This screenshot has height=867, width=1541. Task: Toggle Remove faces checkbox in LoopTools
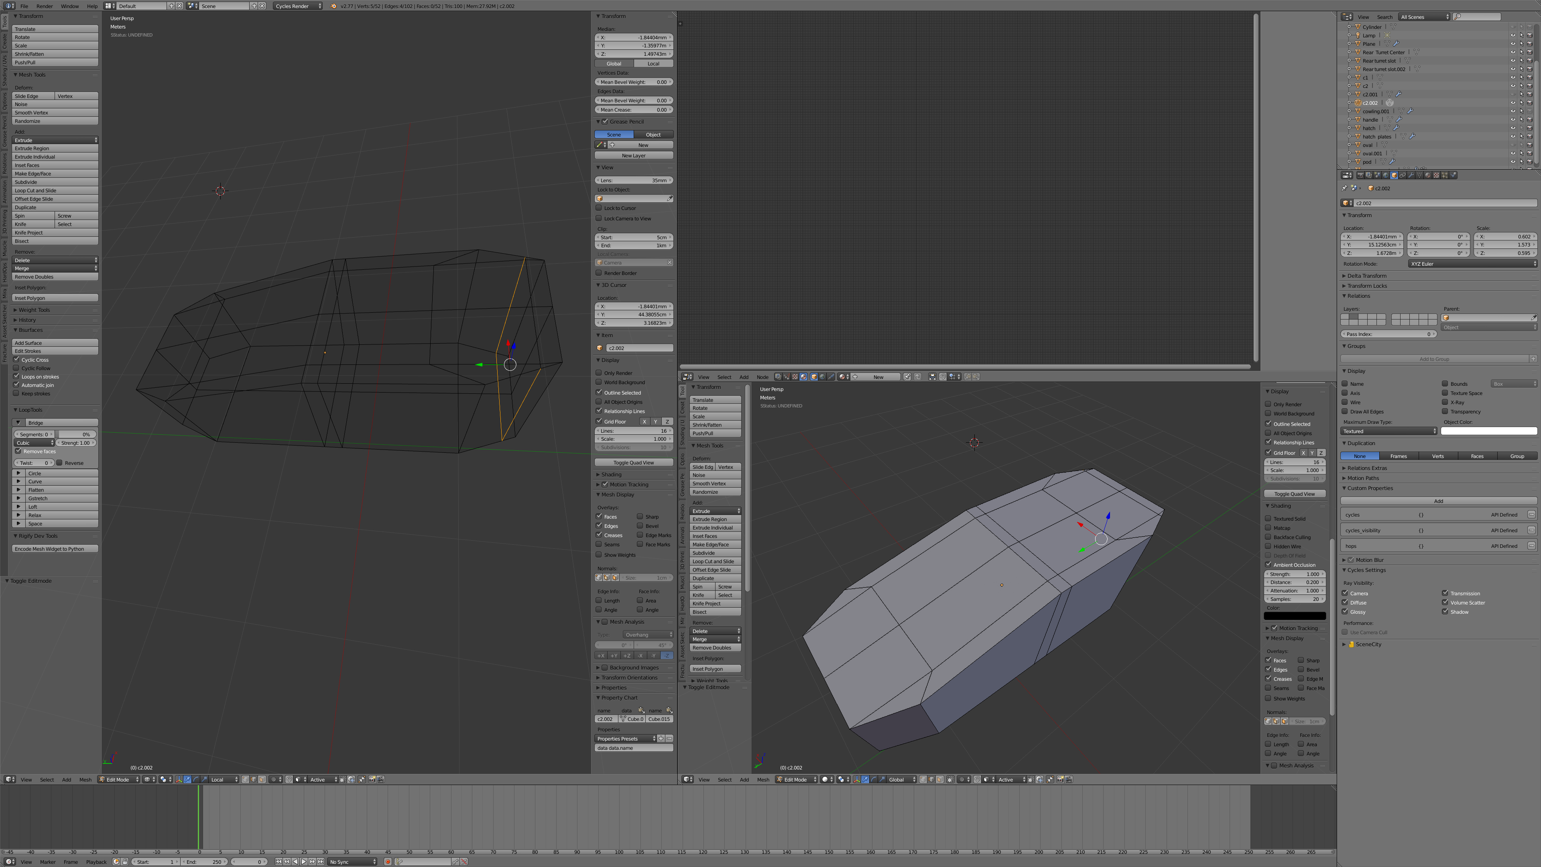coord(18,450)
